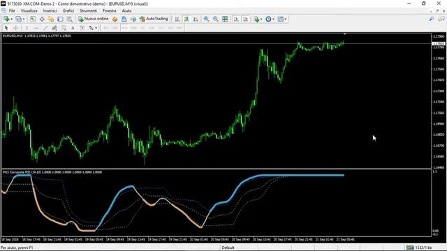Click the New Chart icon

point(6,19)
